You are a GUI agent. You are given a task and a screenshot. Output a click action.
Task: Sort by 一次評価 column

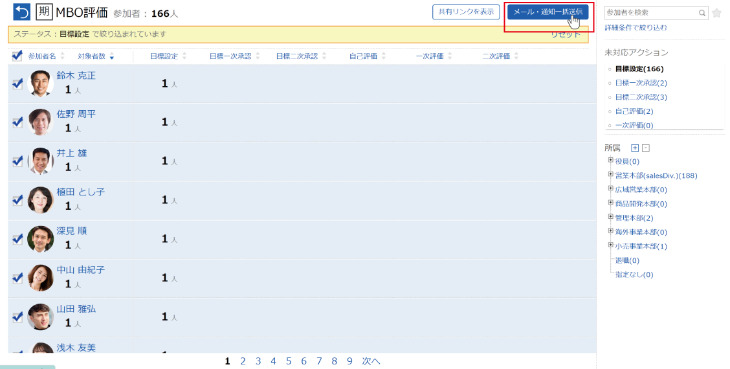[434, 56]
